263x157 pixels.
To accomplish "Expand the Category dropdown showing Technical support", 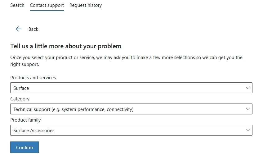I will click(x=131, y=109).
